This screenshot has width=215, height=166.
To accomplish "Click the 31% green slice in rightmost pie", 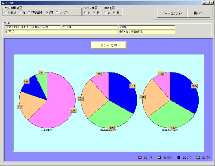I will [171, 116].
